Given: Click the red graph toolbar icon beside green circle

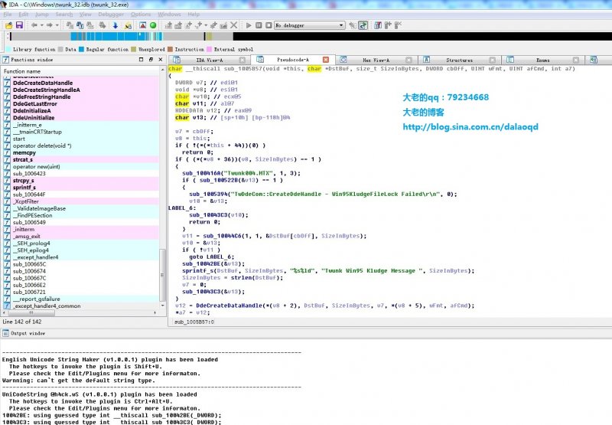Looking at the screenshot, I should coord(142,25).
